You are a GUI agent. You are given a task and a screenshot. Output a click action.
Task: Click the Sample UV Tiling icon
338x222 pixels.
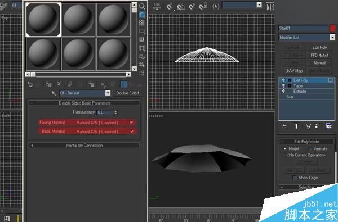tap(142, 31)
